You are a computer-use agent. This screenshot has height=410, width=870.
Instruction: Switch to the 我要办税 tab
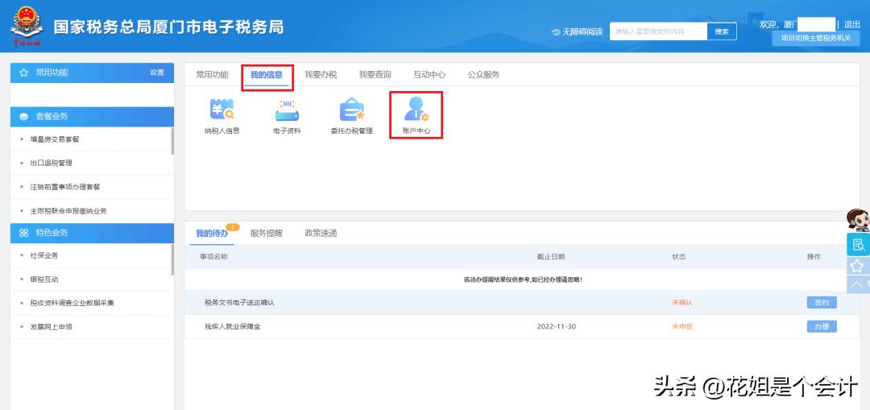pyautogui.click(x=321, y=75)
